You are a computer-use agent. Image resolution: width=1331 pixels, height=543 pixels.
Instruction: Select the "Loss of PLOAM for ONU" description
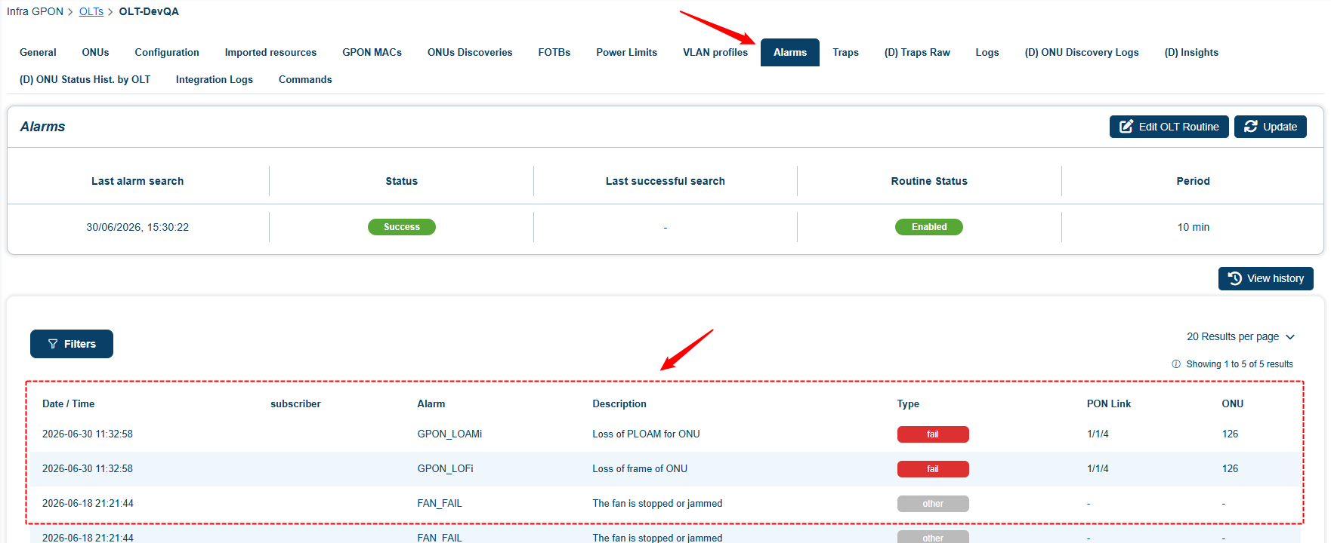point(646,434)
